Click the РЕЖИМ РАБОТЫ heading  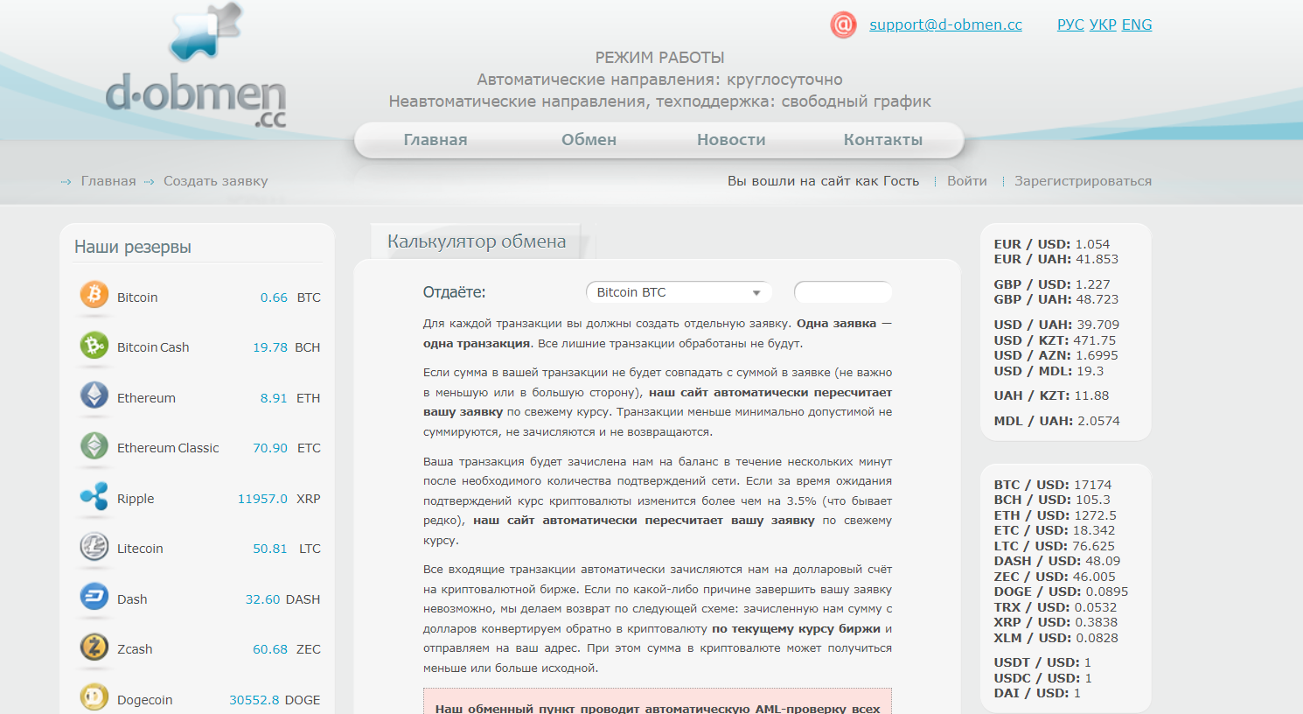(x=660, y=58)
